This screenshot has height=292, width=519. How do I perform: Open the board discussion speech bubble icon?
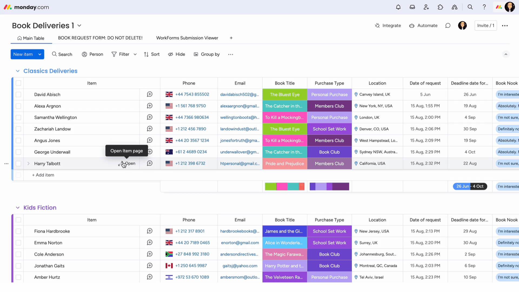point(448,26)
